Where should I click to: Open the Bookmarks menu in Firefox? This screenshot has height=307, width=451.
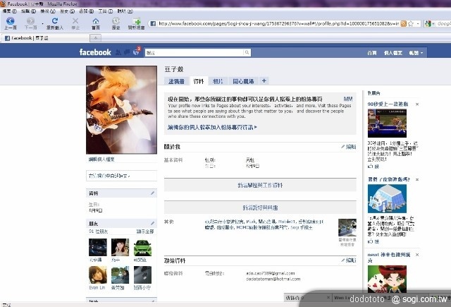click(x=86, y=11)
